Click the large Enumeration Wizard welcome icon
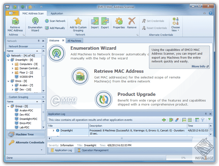This screenshot has width=219, height=166. pyautogui.click(x=57, y=53)
